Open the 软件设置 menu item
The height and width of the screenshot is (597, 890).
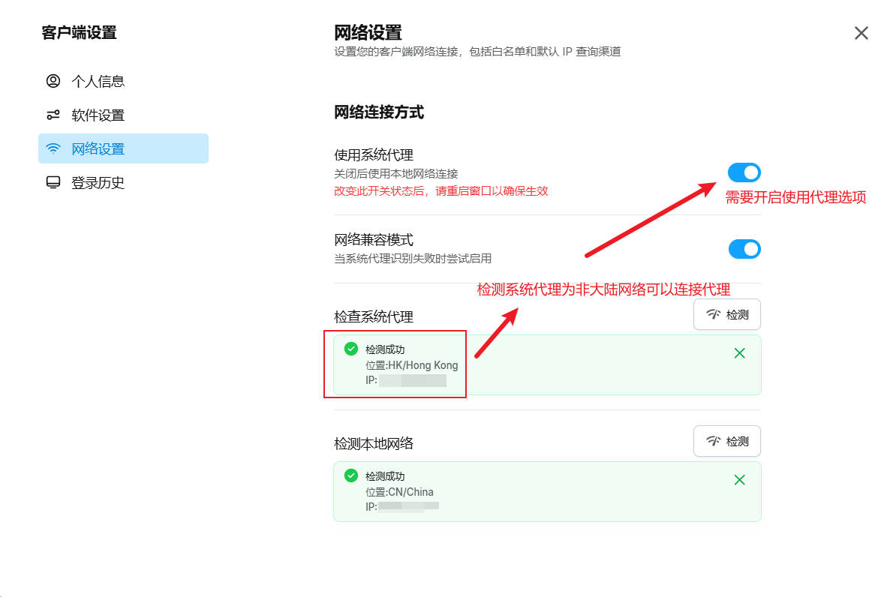coord(98,115)
